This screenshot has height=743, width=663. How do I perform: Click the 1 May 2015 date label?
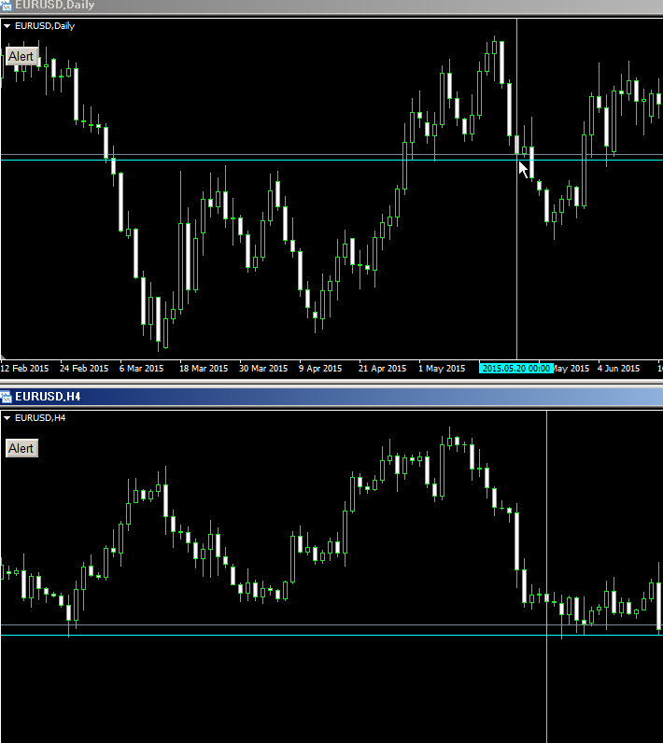point(441,368)
